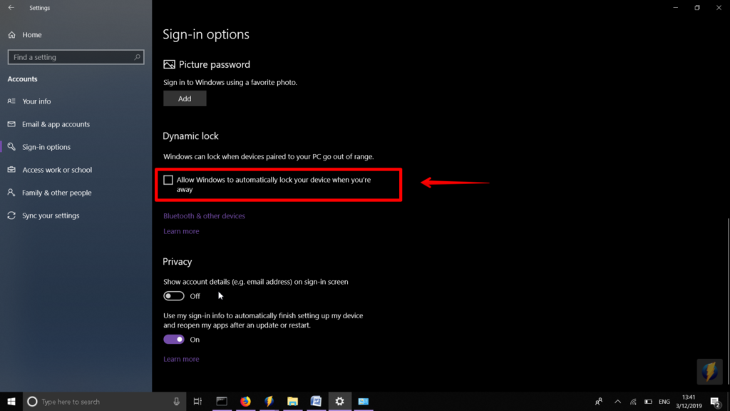Viewport: 730px width, 411px height.
Task: Open Task View from the taskbar
Action: 198,401
